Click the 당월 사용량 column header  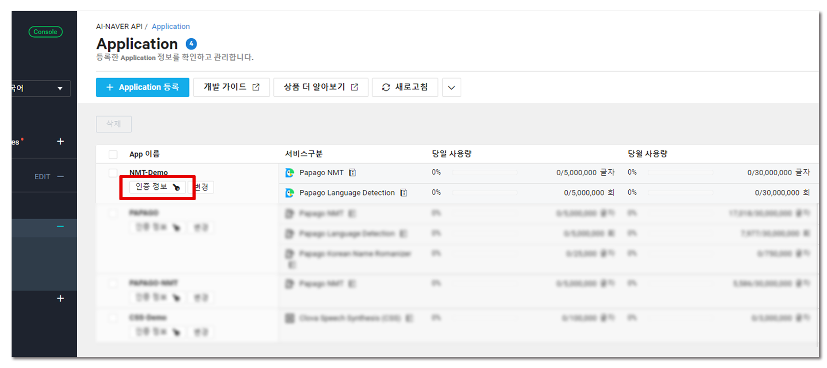click(x=648, y=154)
